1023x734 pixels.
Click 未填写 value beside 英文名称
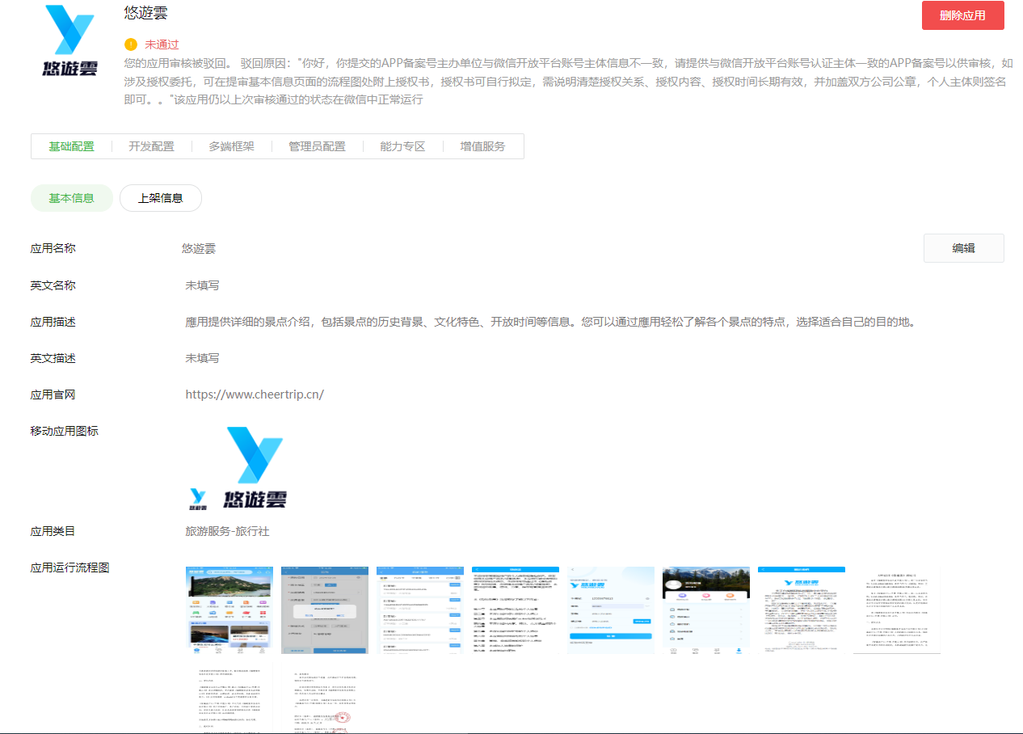(x=202, y=285)
